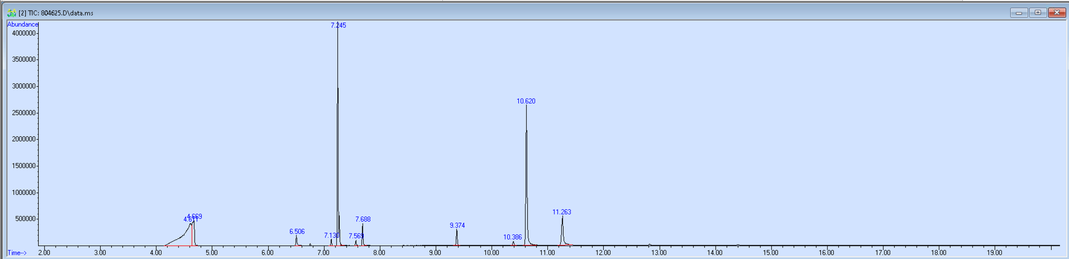The width and height of the screenshot is (1069, 259).
Task: Click the 15.00 time axis value
Action: (771, 253)
